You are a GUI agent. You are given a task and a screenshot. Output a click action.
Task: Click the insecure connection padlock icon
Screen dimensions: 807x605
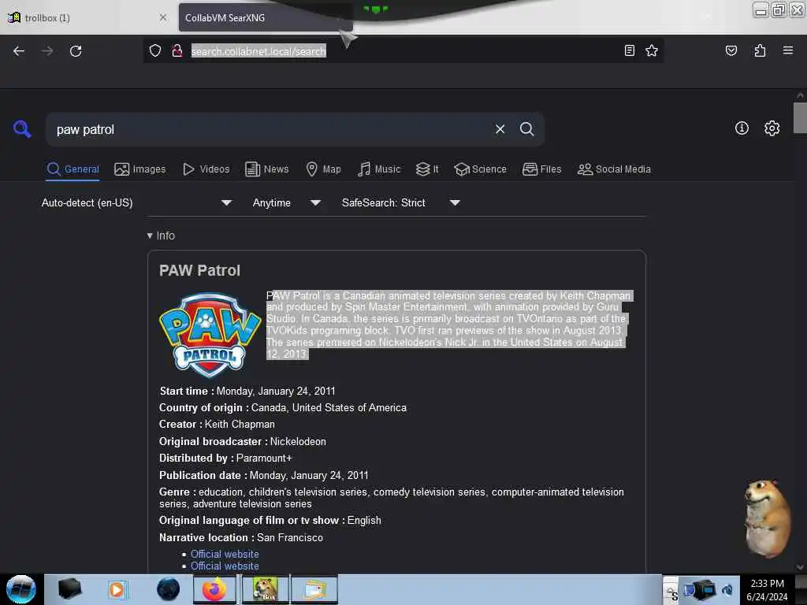click(177, 50)
